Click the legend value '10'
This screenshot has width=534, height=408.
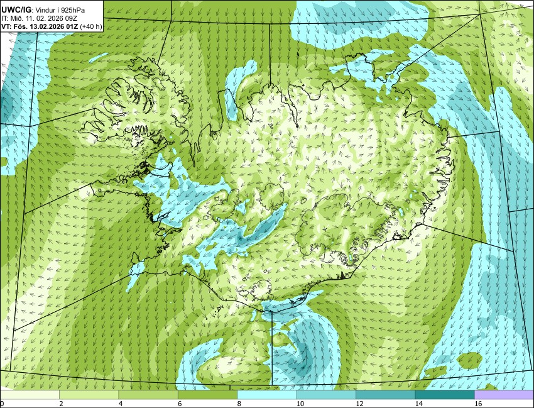300,404
